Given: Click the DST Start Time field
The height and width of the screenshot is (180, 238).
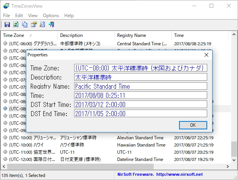Looking at the screenshot, I should pos(141,105).
